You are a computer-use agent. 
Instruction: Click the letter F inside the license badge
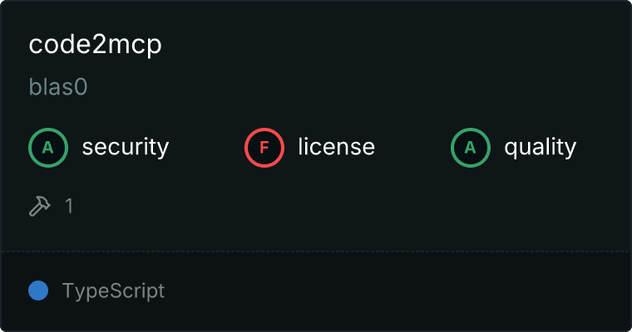264,148
